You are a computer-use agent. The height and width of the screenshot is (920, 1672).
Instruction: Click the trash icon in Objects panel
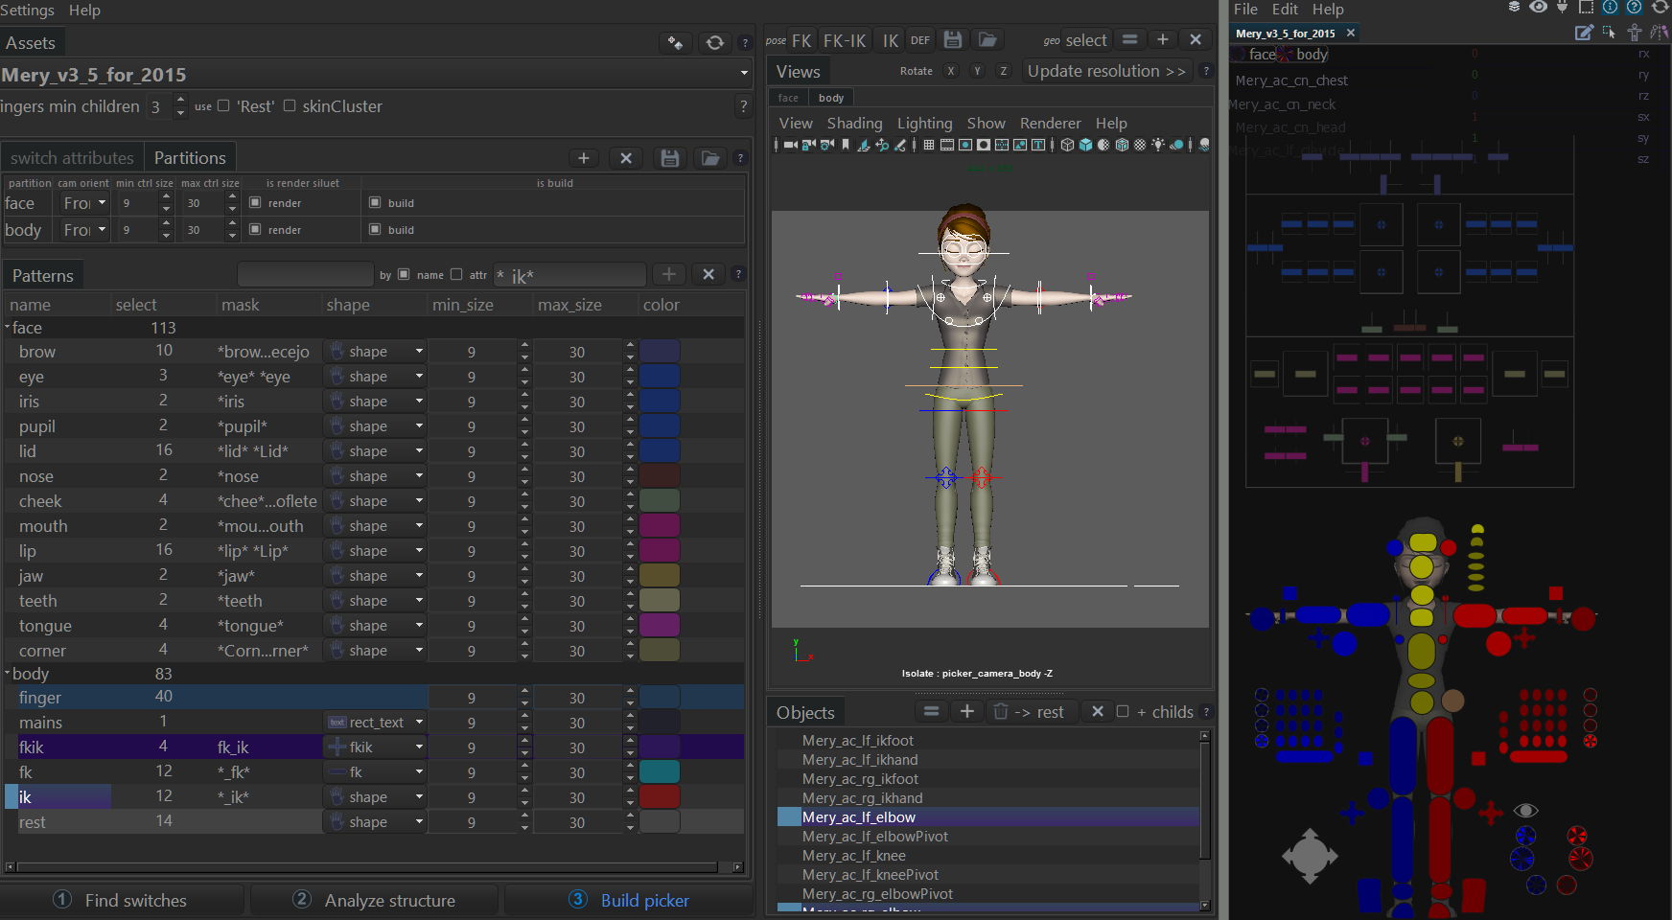1001,711
